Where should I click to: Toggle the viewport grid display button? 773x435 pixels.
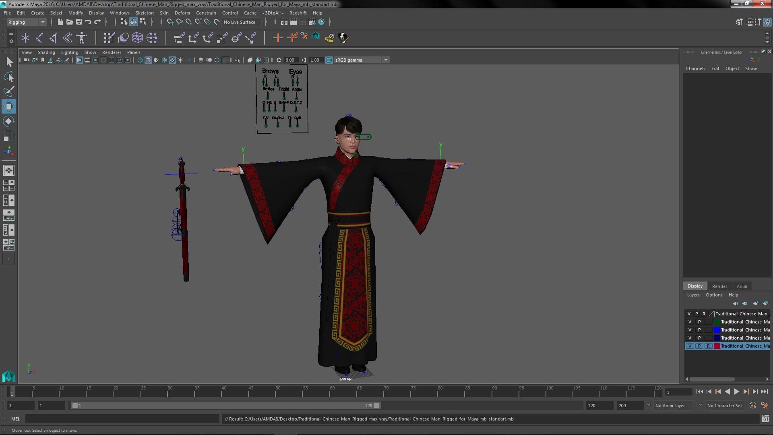(79, 60)
